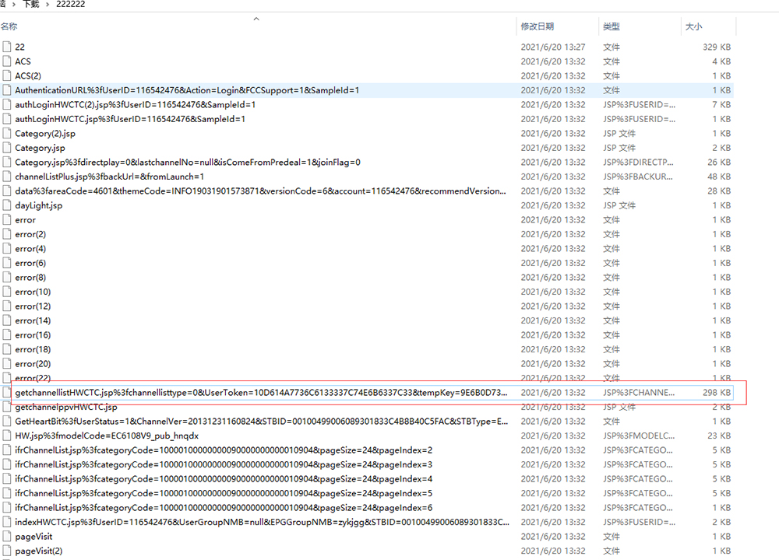Image resolution: width=779 pixels, height=560 pixels.
Task: Click the icon of the ACS(2) file
Action: point(7,76)
